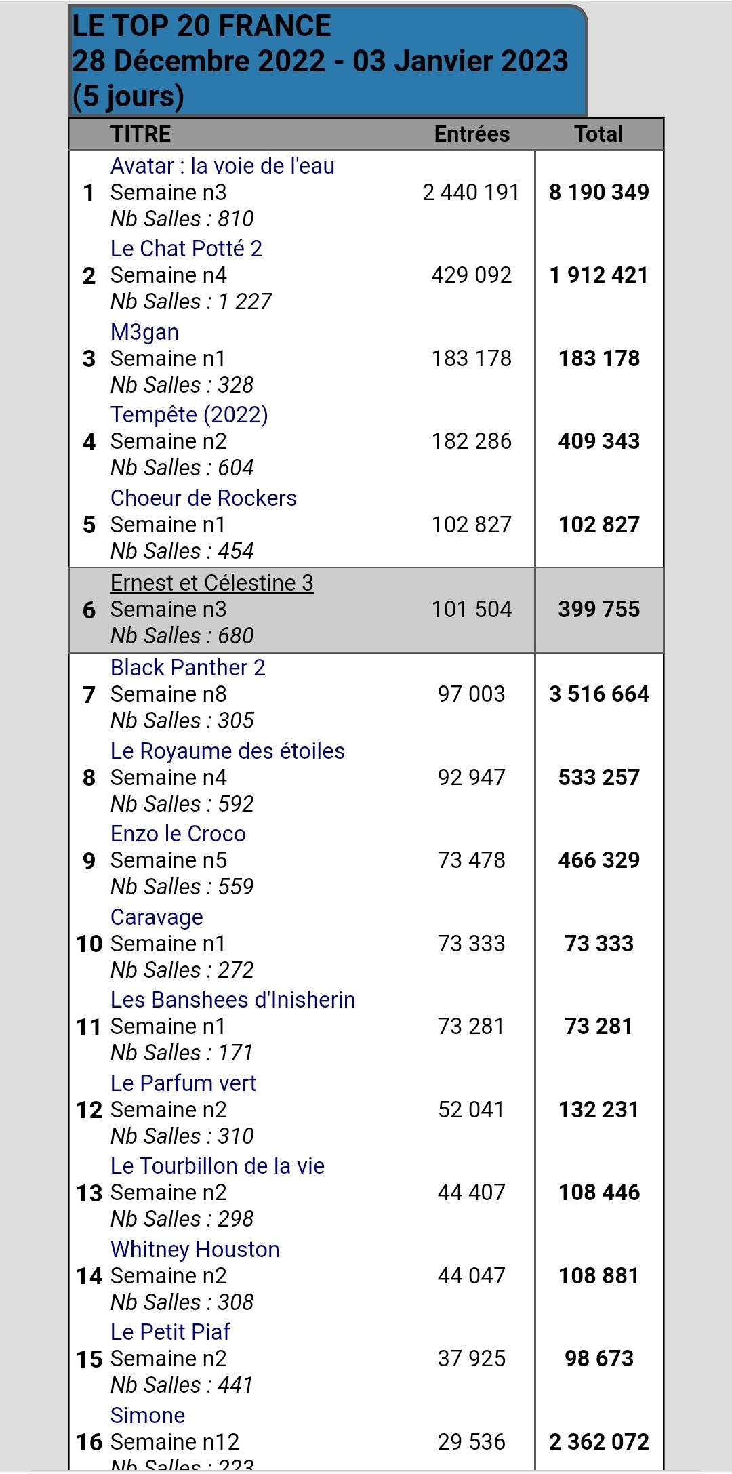Open the Avatar : la voie de l'eau link
The width and height of the screenshot is (732, 1474).
point(222,166)
